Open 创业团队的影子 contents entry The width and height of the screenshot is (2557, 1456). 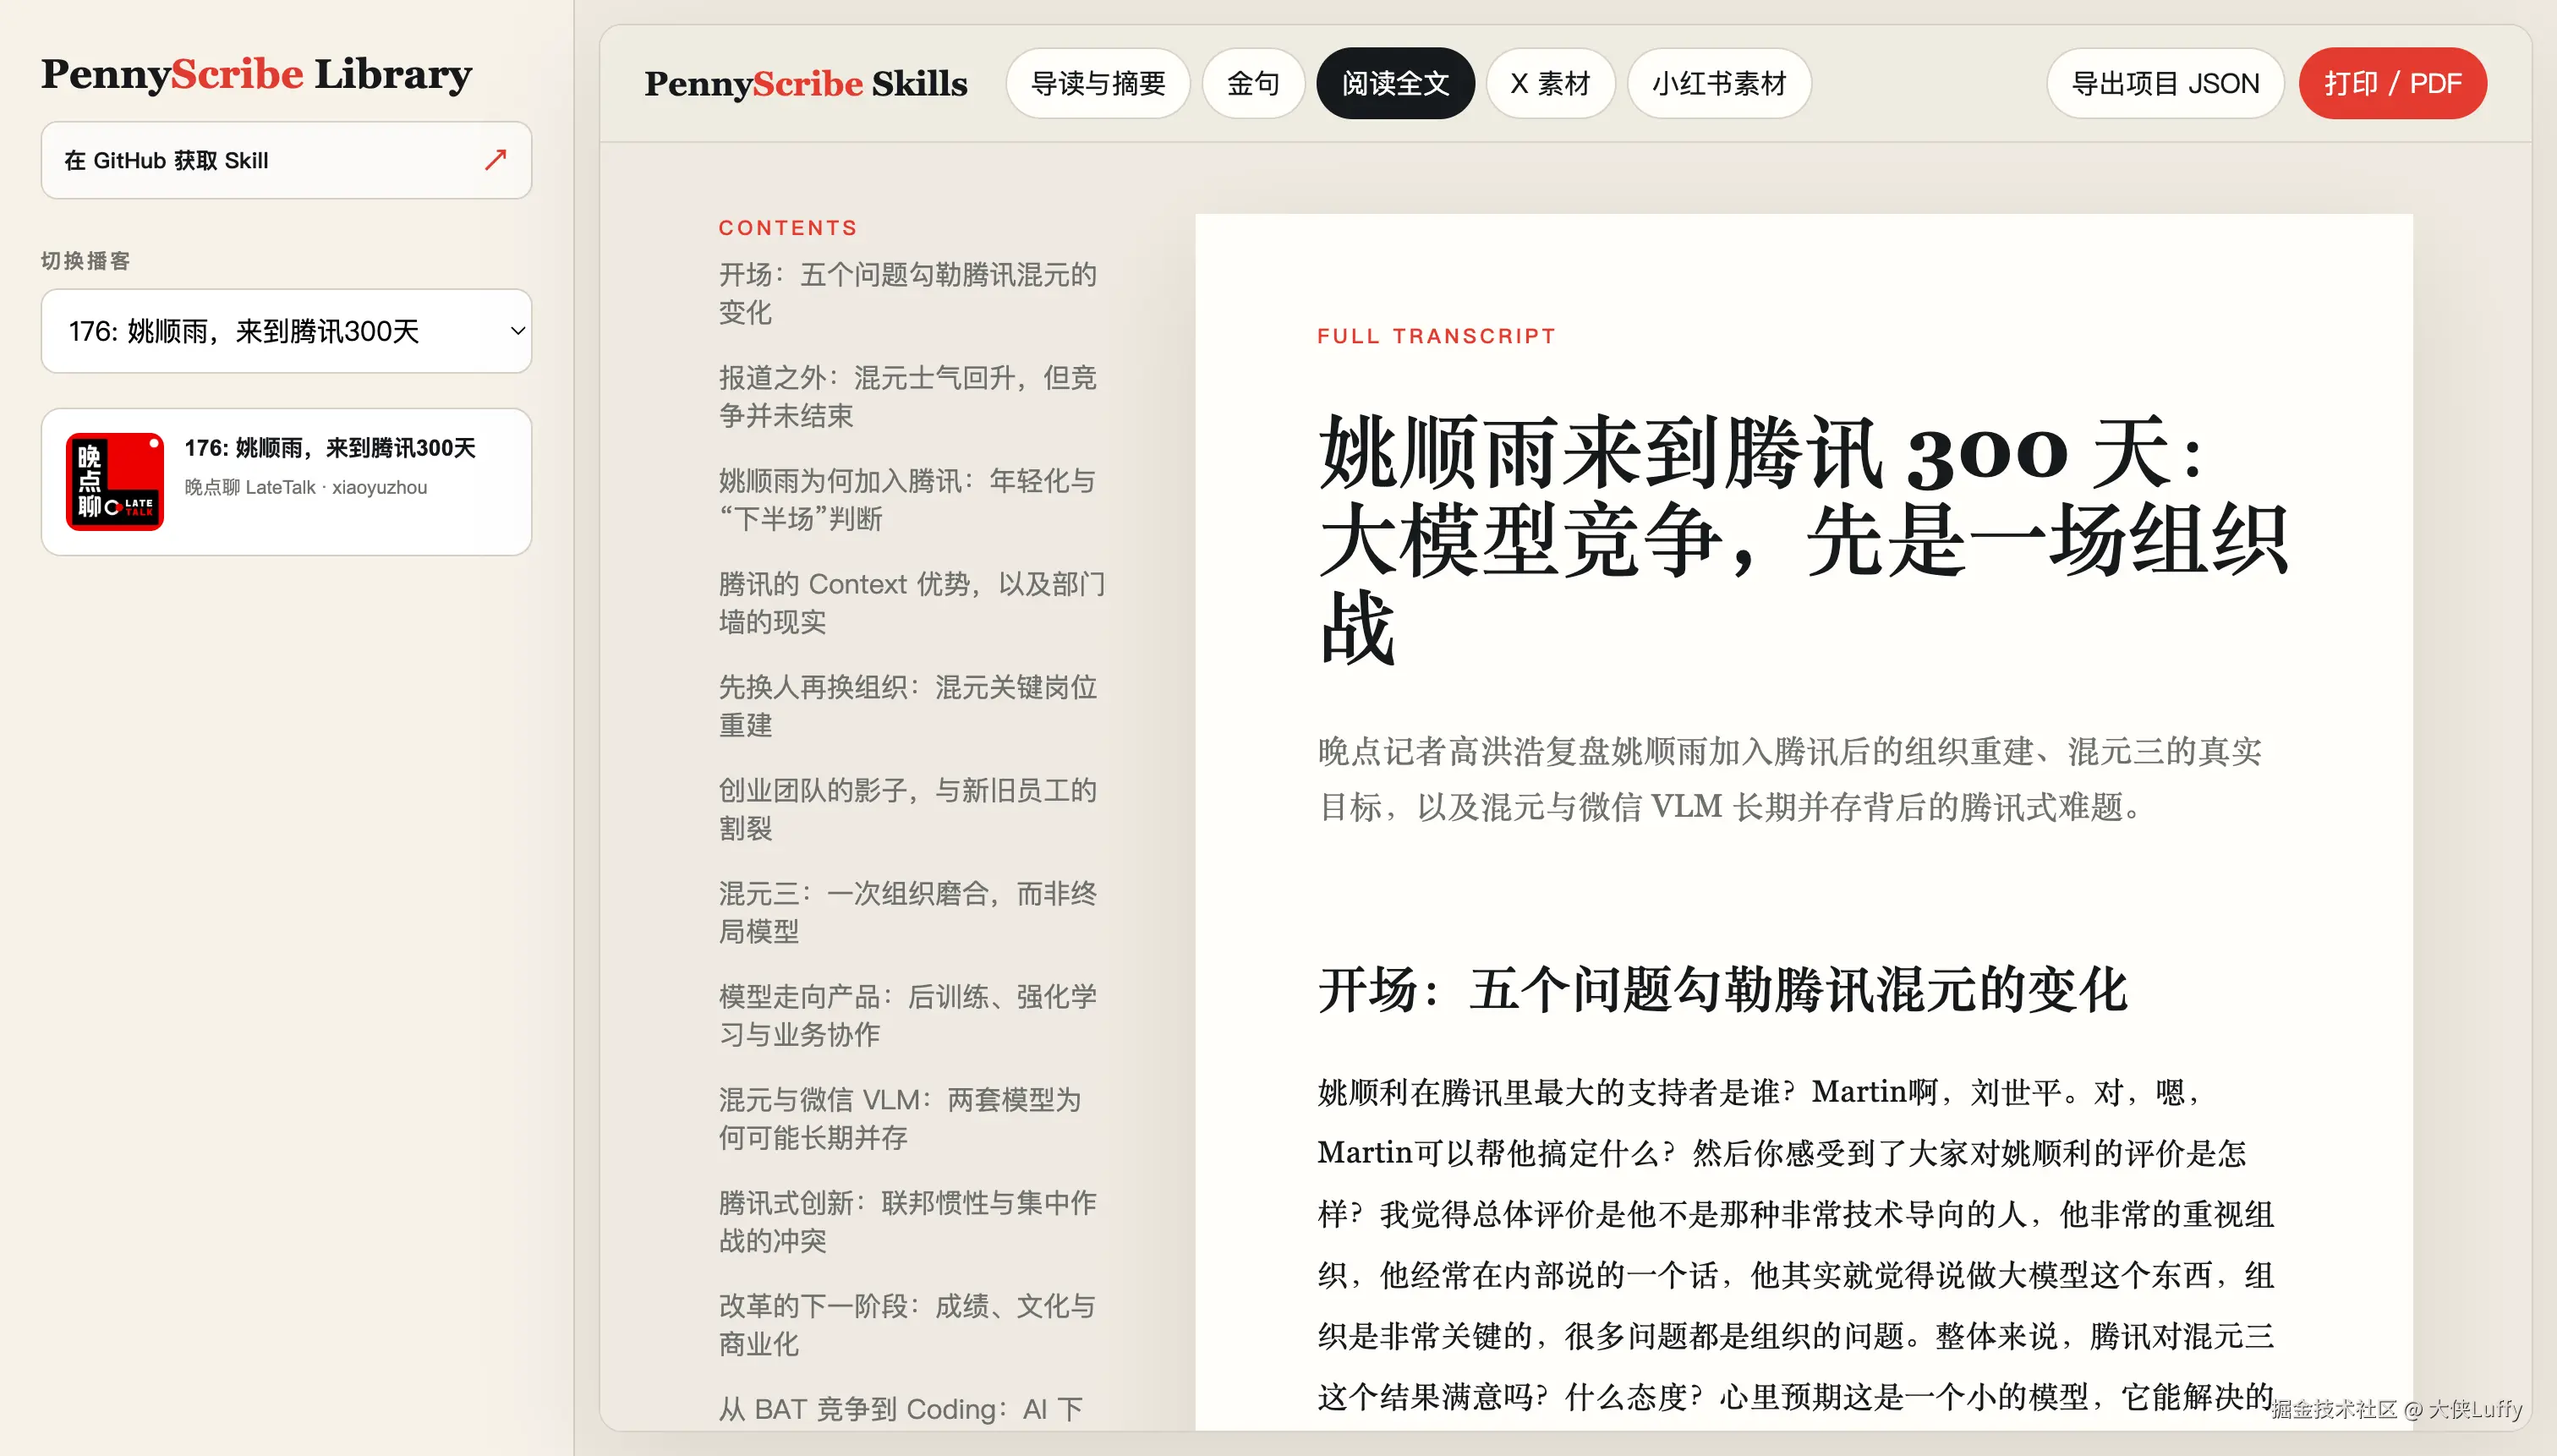908,808
